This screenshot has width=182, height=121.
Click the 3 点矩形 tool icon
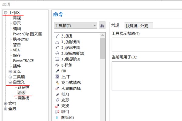tap(57, 59)
